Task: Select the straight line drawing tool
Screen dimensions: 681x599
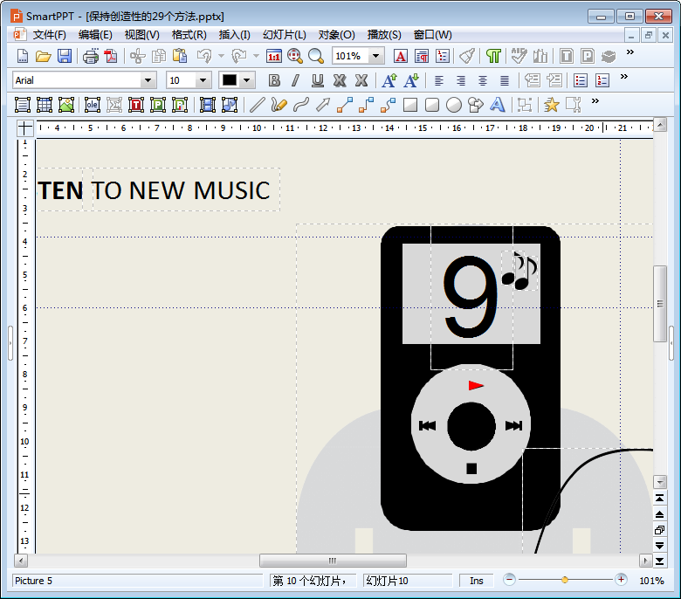Action: pos(257,106)
